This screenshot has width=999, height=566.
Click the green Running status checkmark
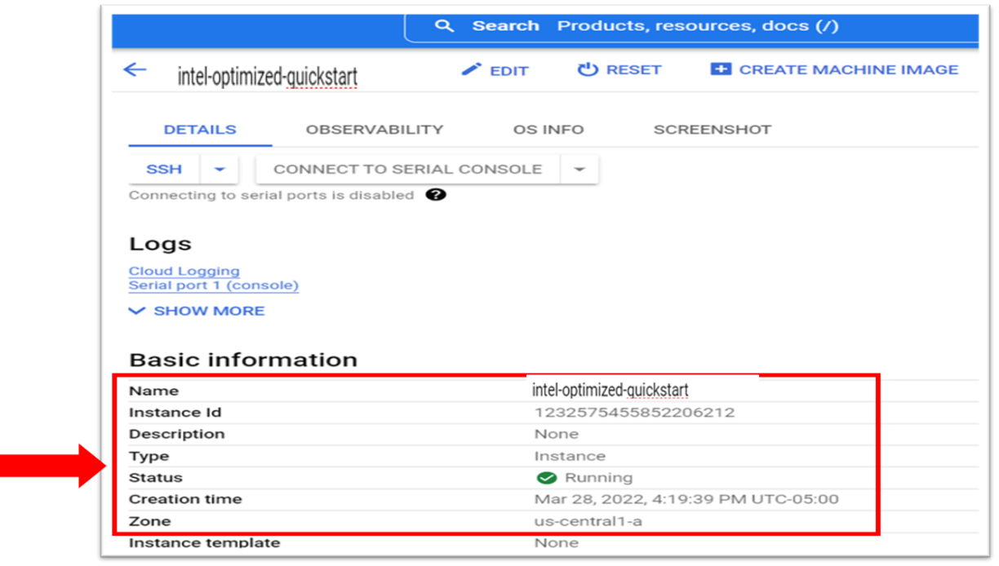546,478
